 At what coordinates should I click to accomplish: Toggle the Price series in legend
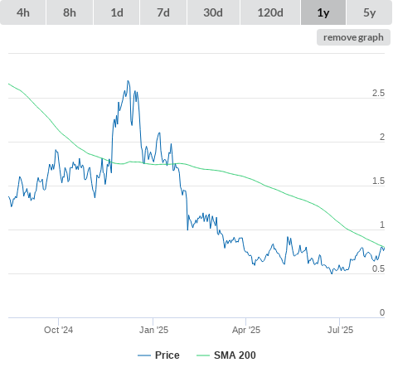[158, 355]
